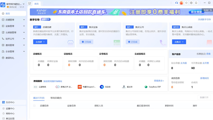Click the 站斧云号 phone icon in sidebar
This screenshot has width=213, height=120.
click(x=3, y=39)
